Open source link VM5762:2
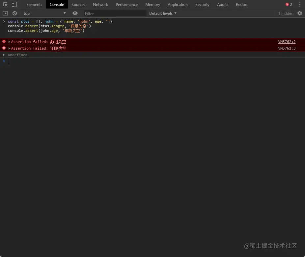305x257 pixels. click(x=287, y=42)
